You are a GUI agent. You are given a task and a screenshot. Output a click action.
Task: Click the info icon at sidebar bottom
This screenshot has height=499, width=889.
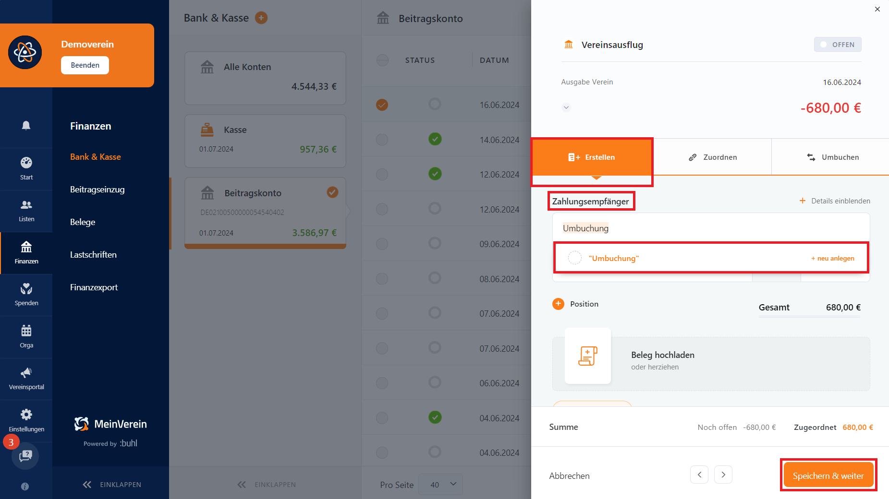point(25,487)
